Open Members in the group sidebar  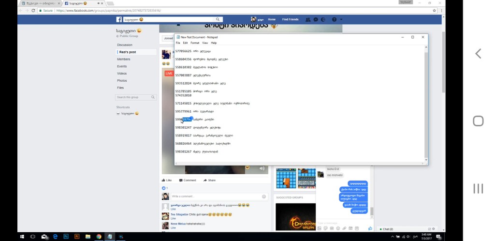coord(123,59)
